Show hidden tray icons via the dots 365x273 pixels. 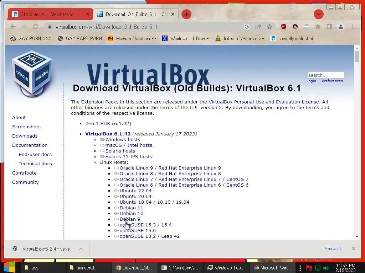(300, 268)
